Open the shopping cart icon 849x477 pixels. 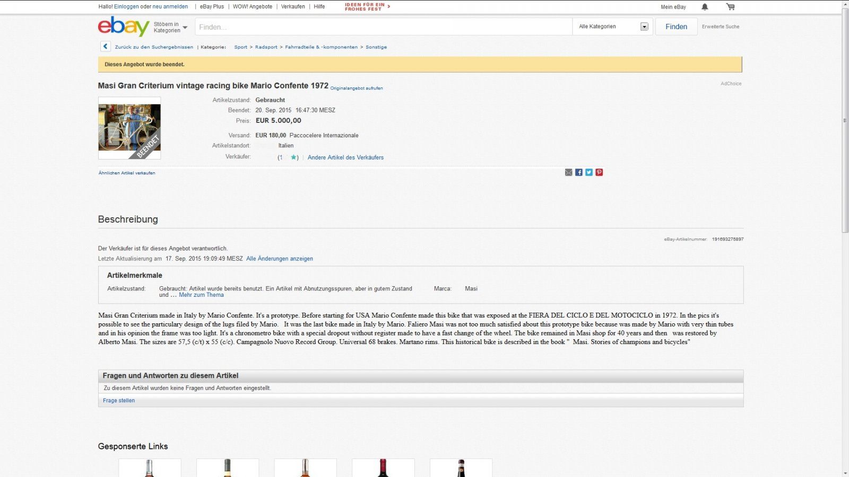click(731, 7)
